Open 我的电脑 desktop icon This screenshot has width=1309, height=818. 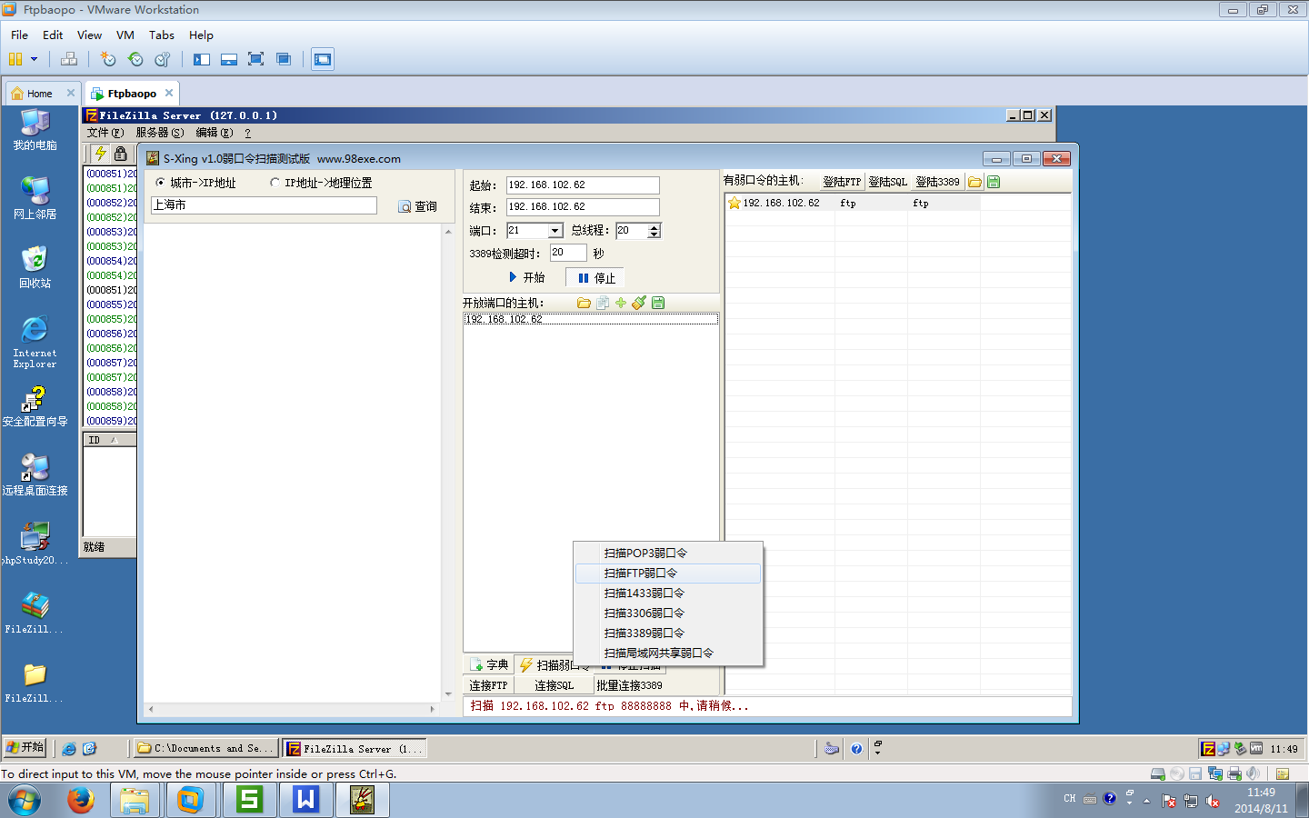tap(35, 130)
